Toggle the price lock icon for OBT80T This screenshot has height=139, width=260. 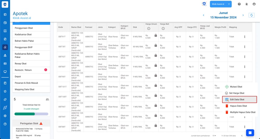155,65
